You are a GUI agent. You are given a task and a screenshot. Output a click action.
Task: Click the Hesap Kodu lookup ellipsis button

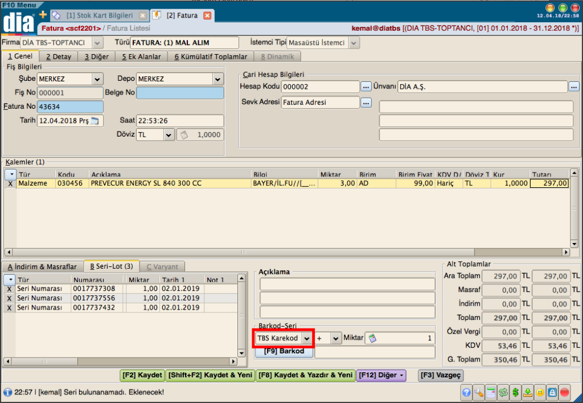tap(366, 87)
